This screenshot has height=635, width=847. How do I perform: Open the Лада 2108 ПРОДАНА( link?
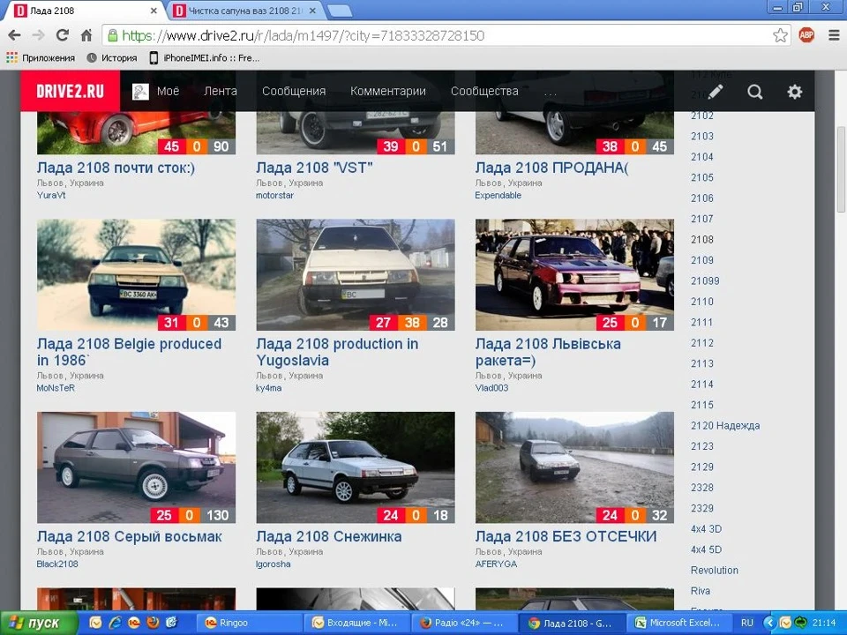[x=552, y=168]
